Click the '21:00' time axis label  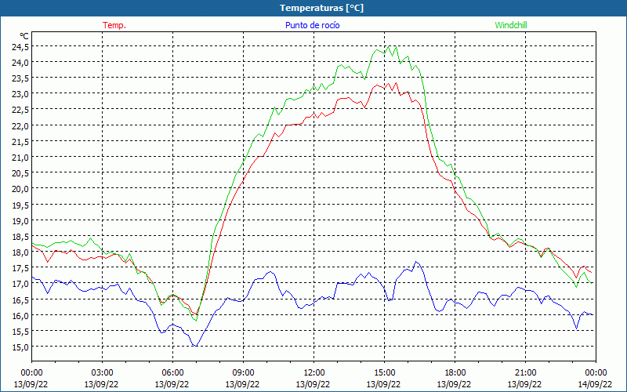tap(525, 373)
